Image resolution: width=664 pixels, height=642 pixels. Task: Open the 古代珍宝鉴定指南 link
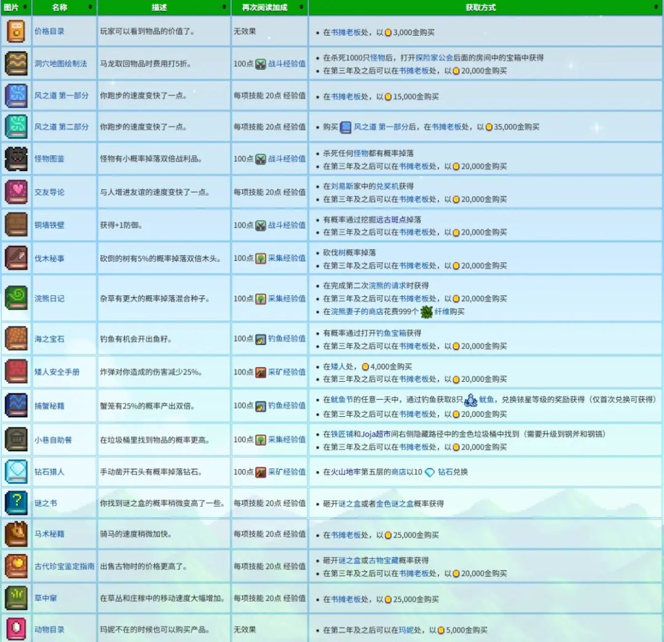(65, 566)
